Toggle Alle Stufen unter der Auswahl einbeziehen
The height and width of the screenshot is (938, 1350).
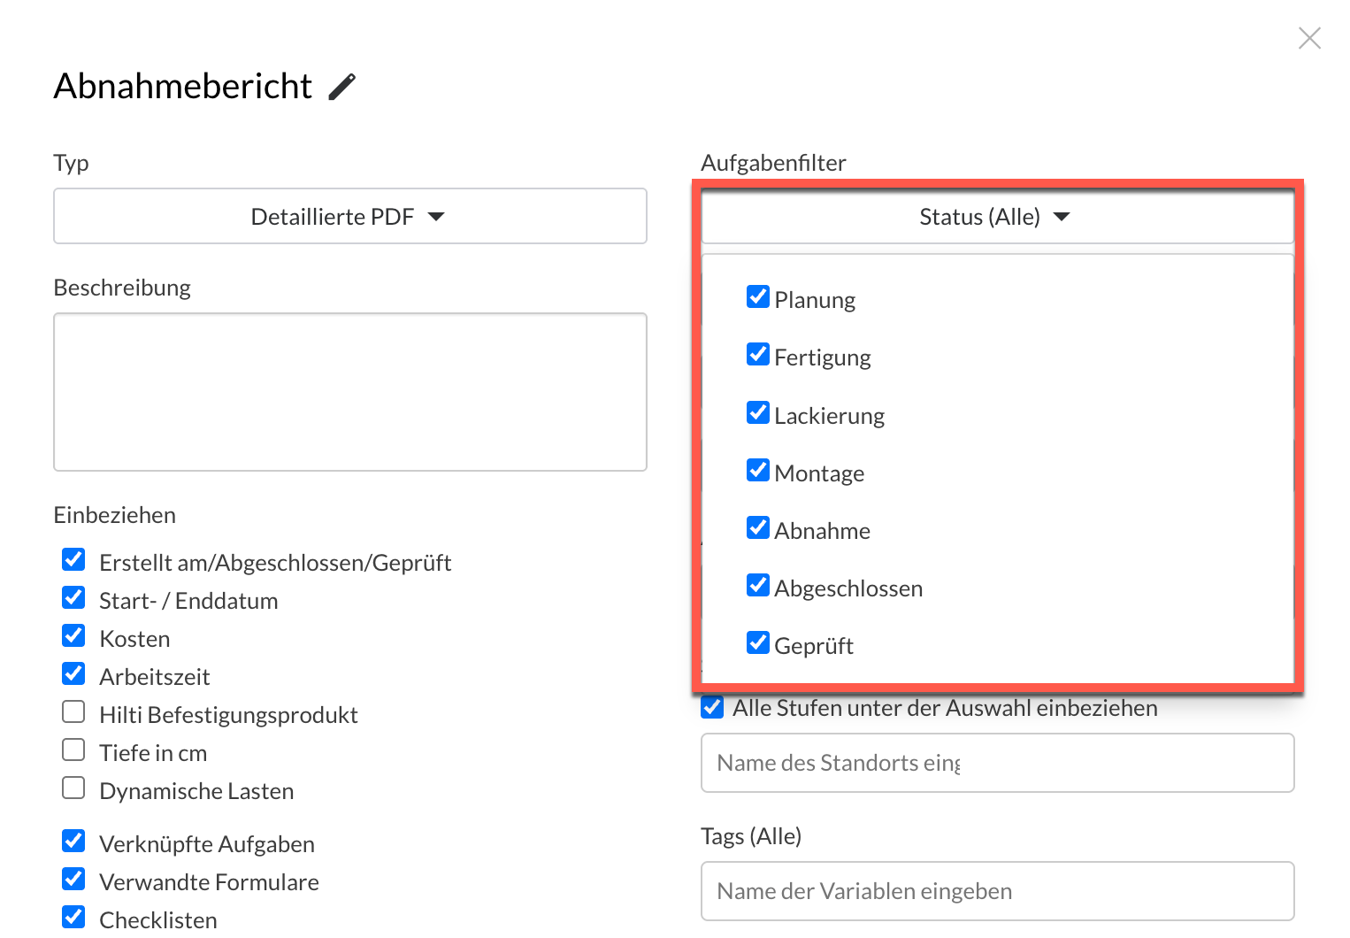coord(712,708)
